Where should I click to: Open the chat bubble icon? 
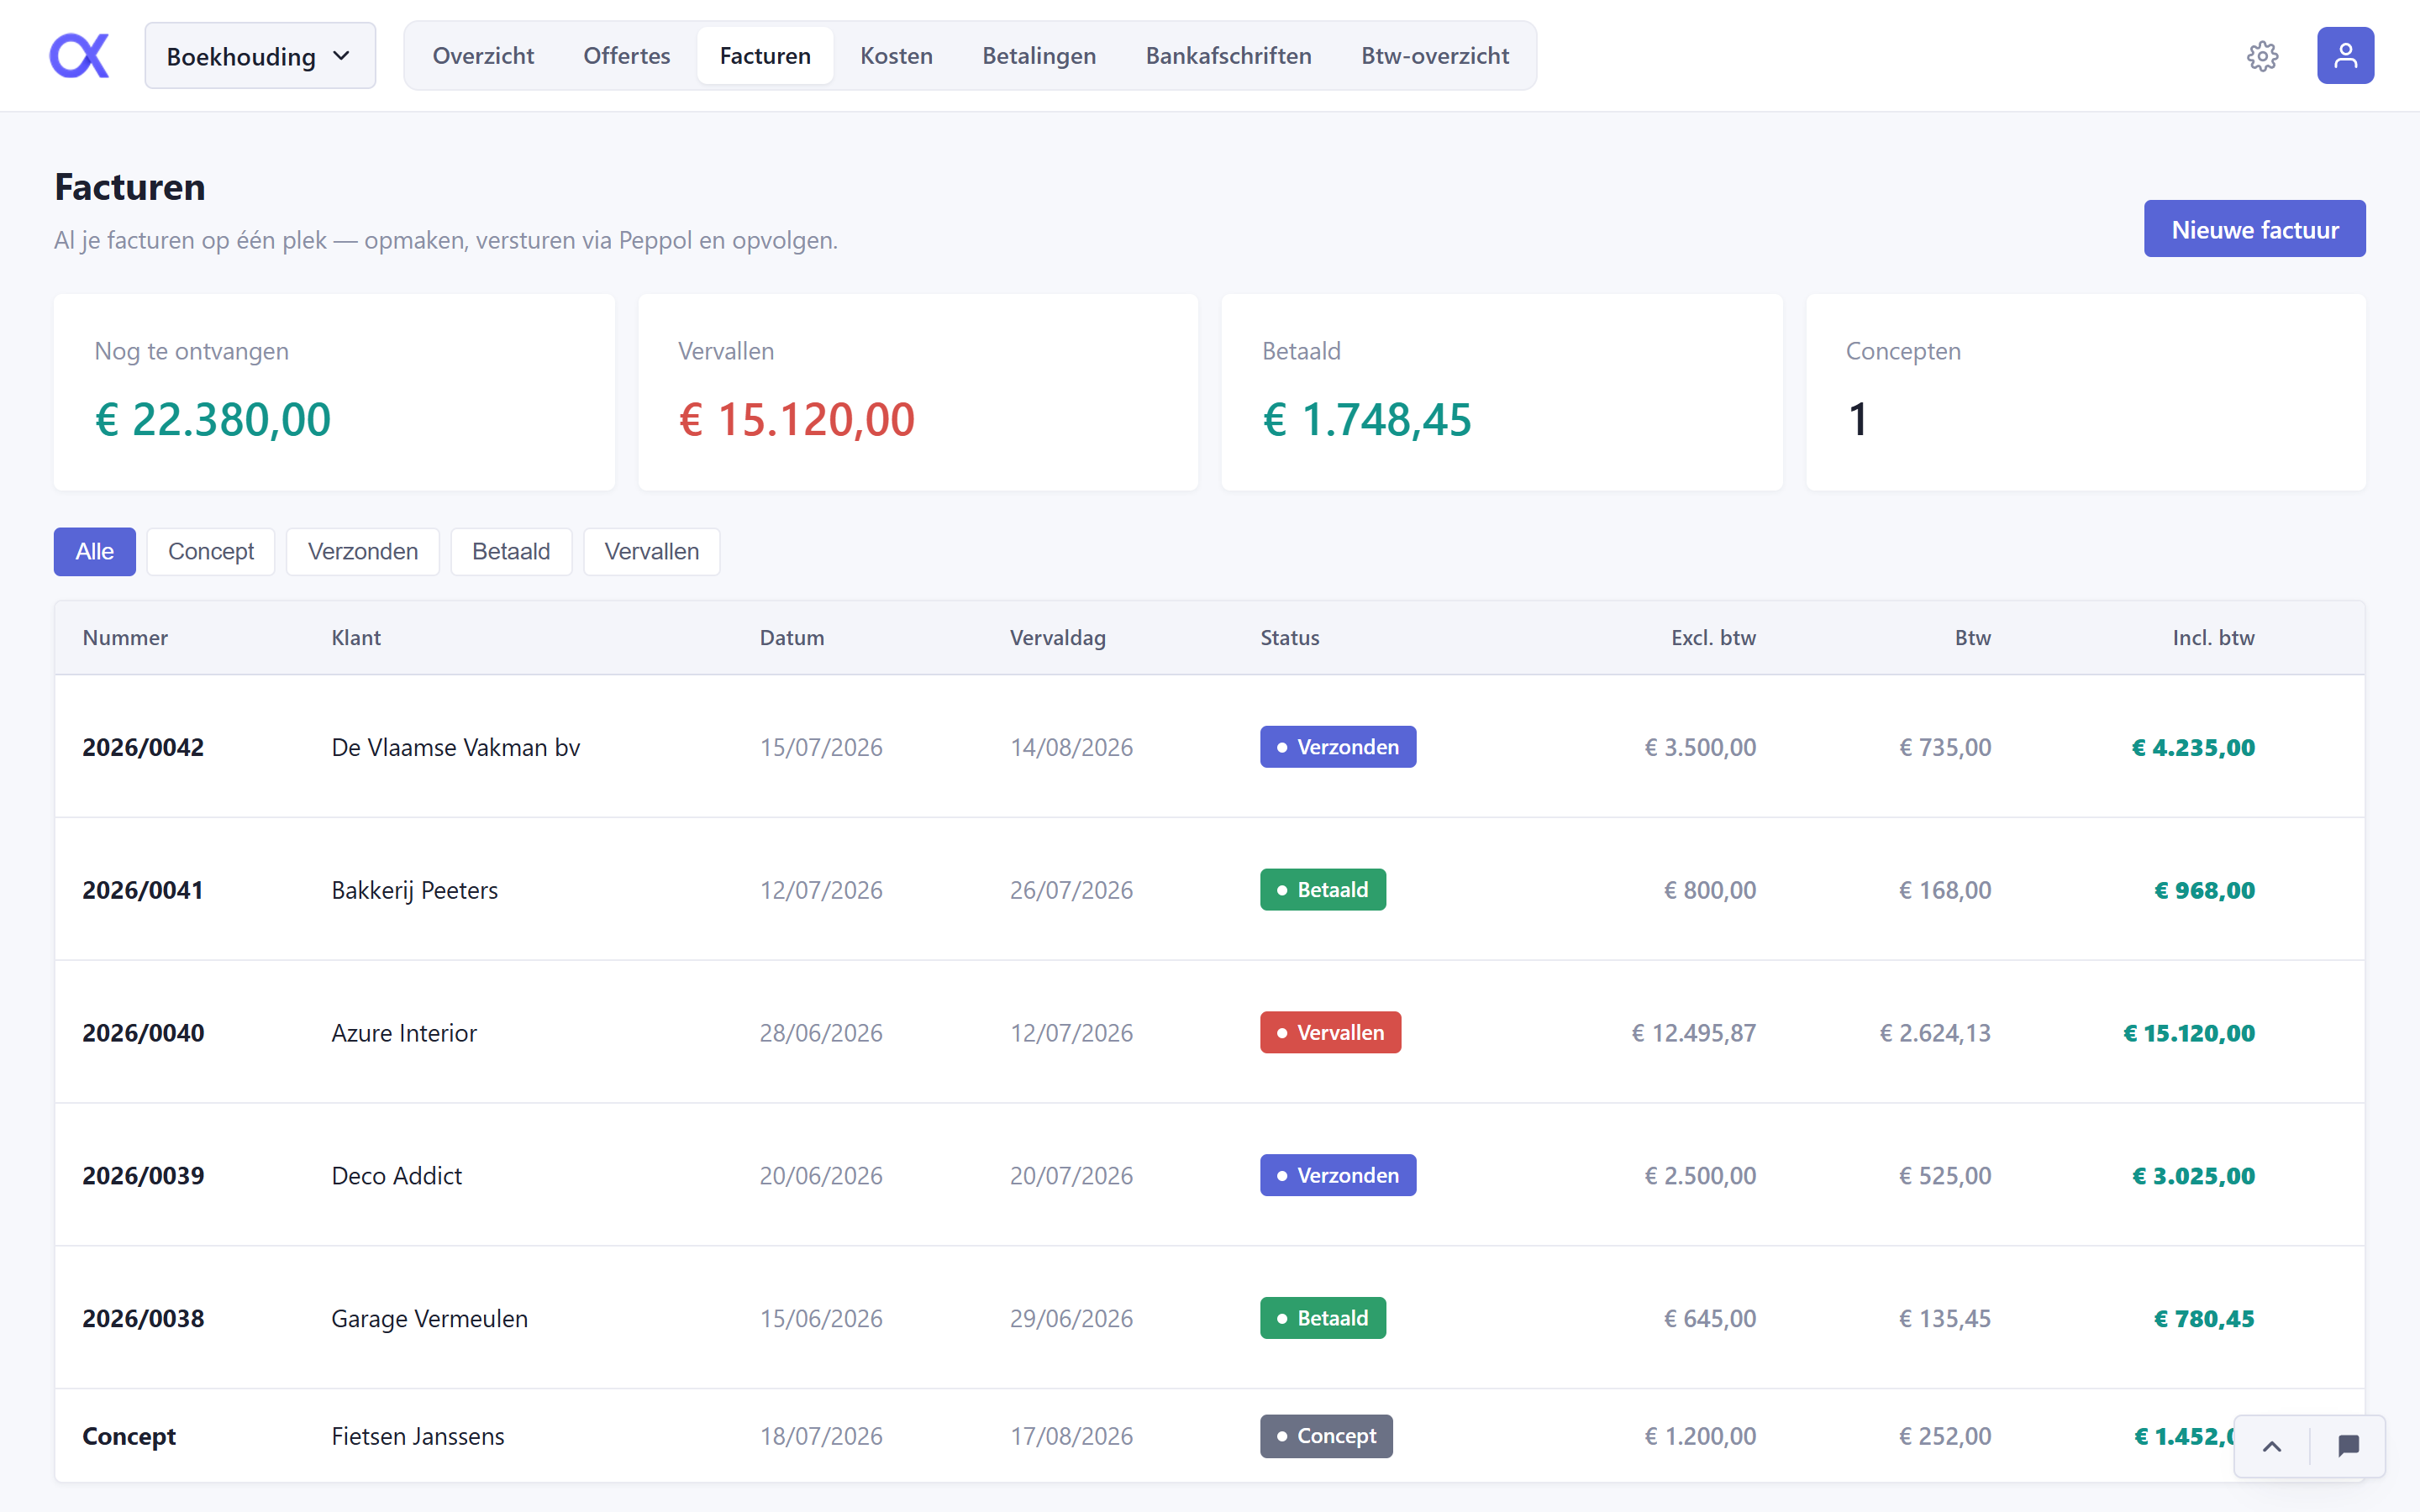[2348, 1446]
